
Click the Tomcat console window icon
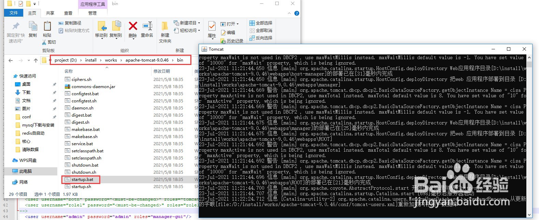pyautogui.click(x=204, y=49)
